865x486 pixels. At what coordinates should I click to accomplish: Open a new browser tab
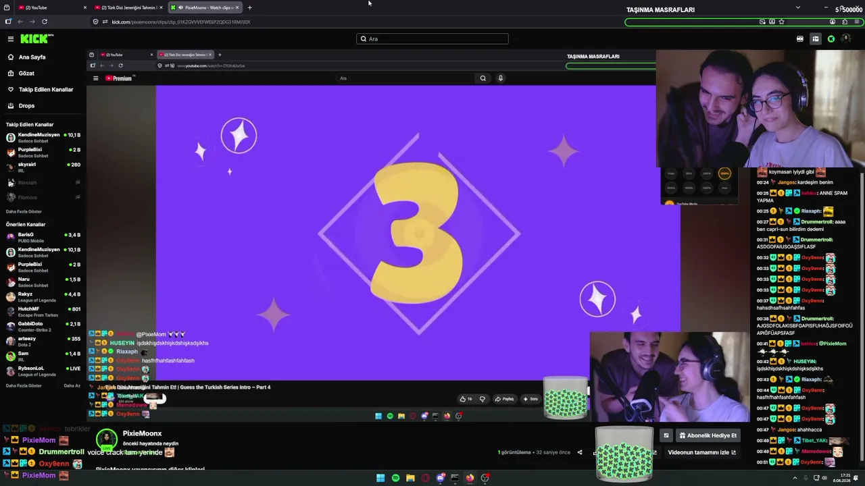pos(249,7)
